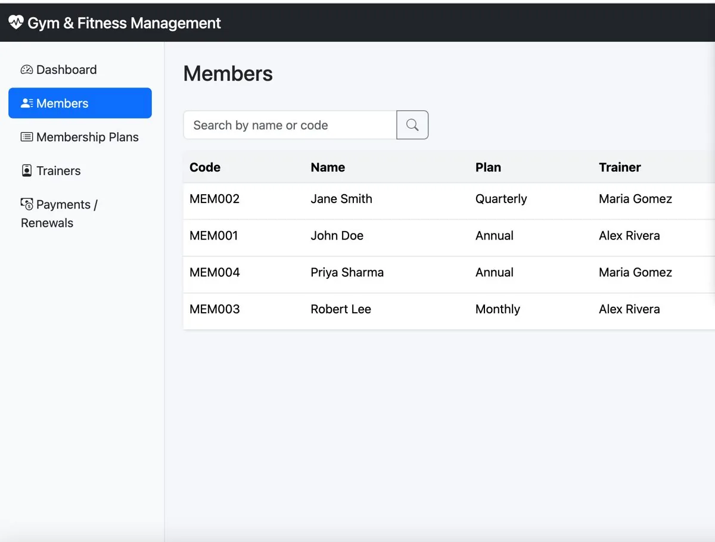Click the Trainer column header

pos(620,167)
